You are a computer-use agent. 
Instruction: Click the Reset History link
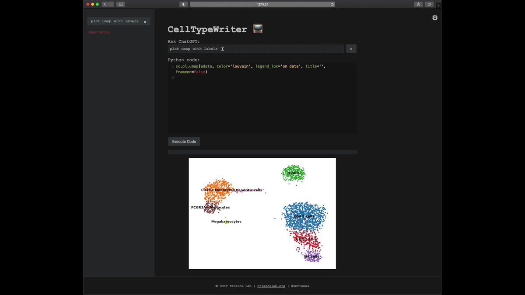pyautogui.click(x=99, y=32)
